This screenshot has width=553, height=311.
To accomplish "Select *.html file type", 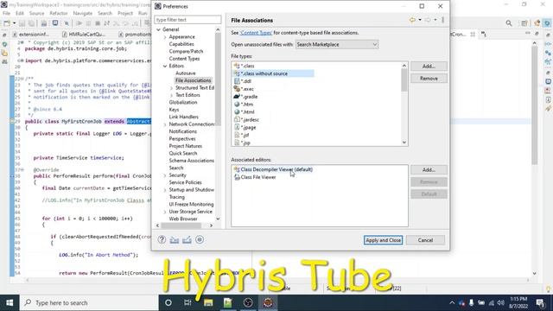I will [x=247, y=112].
